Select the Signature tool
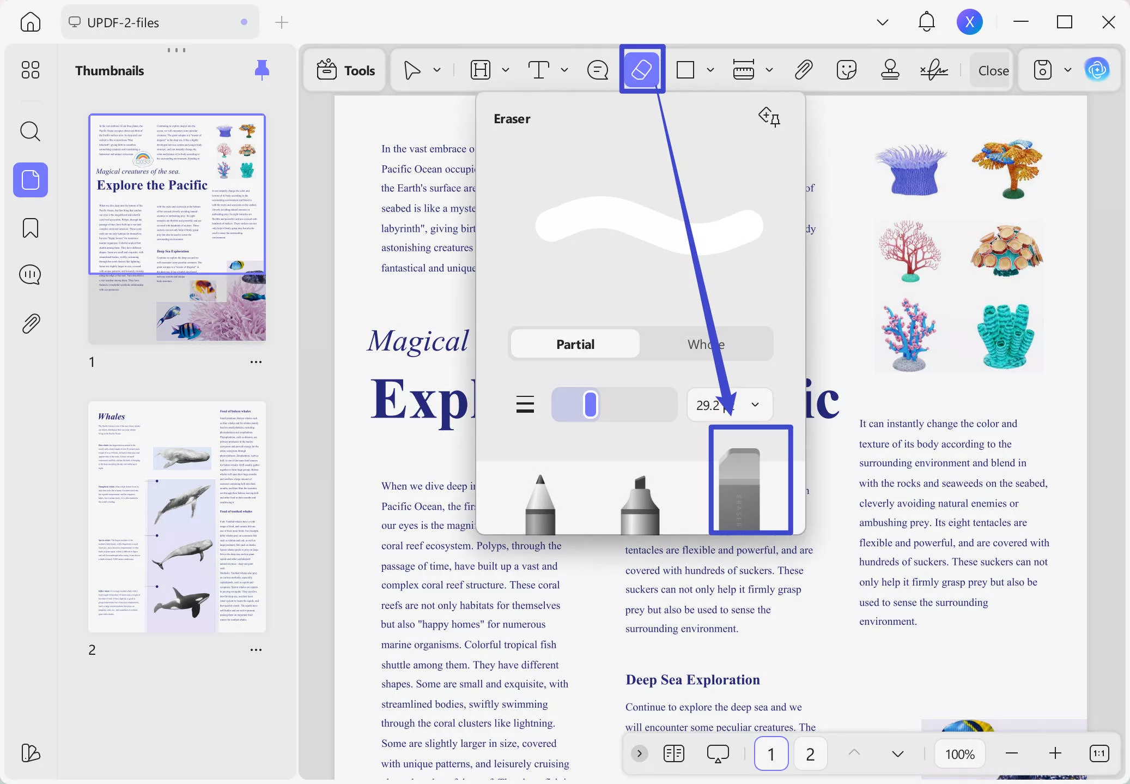 click(933, 70)
